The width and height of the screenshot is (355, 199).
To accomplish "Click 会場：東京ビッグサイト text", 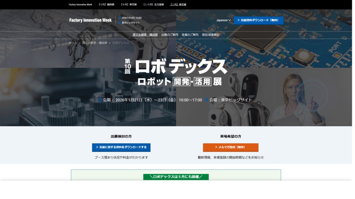I will click(231, 100).
